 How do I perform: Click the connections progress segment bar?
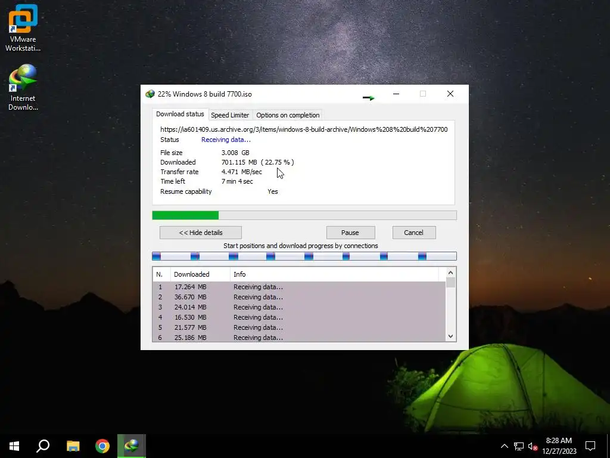[x=304, y=256]
